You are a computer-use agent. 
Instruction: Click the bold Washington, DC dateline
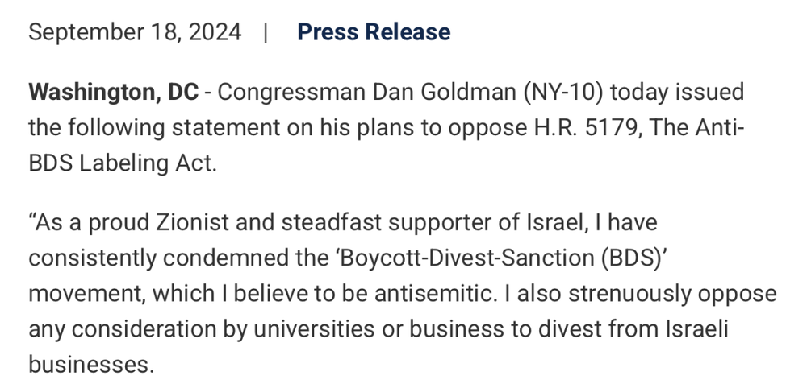tap(113, 92)
